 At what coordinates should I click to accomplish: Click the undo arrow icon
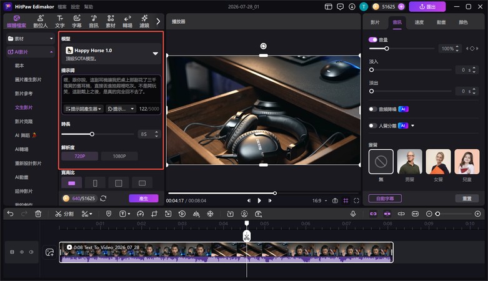coord(10,214)
